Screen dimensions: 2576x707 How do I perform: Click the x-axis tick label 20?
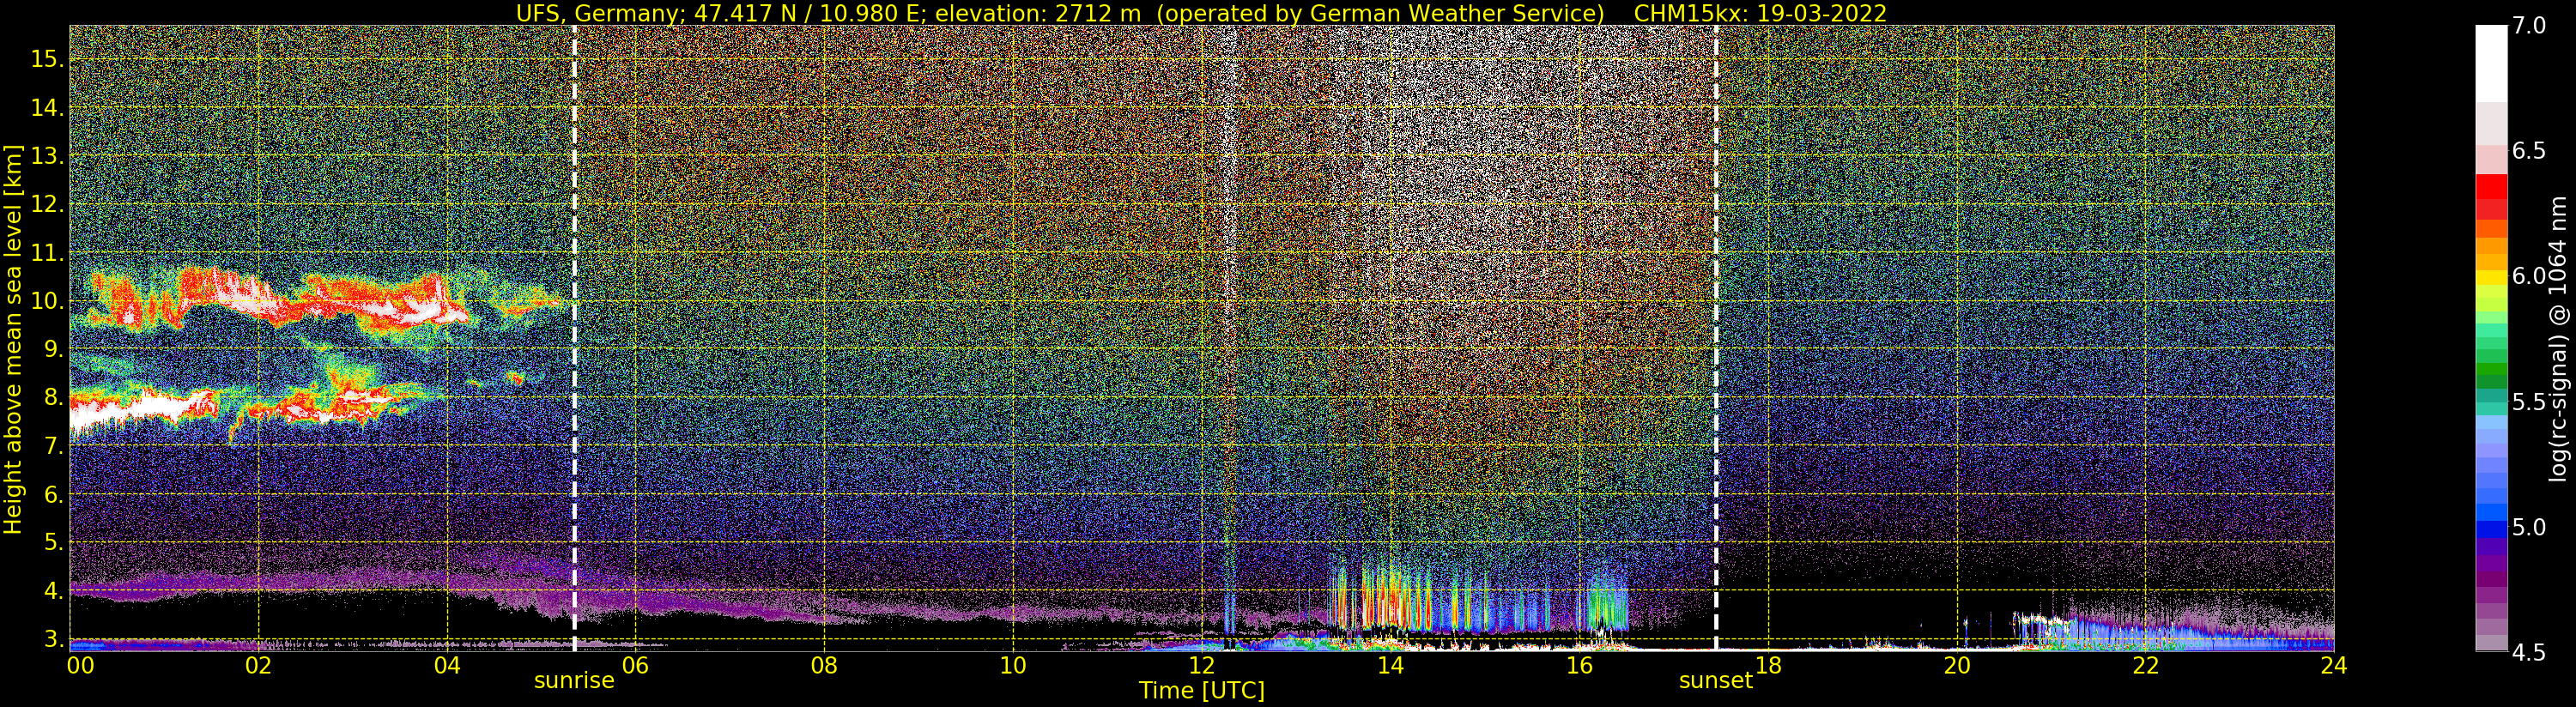pos(1956,666)
